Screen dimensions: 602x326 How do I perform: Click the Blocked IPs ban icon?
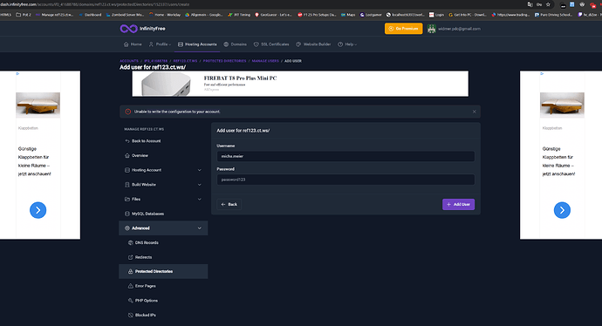(131, 316)
